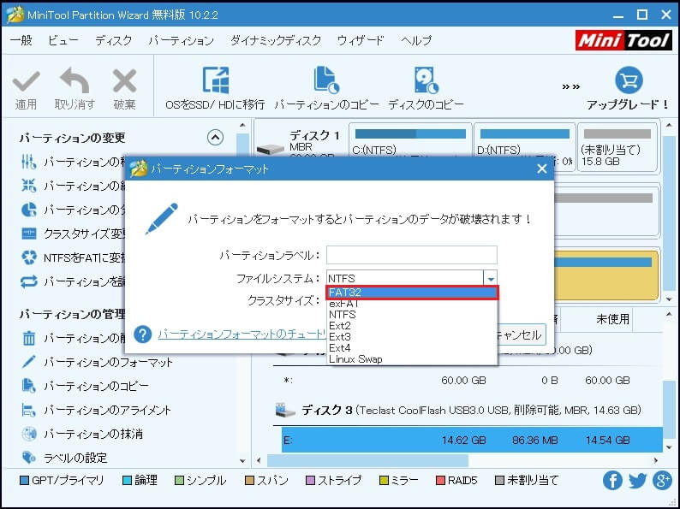The width and height of the screenshot is (680, 509).
Task: Click パーティションの抹消 in sidebar
Action: point(93,434)
